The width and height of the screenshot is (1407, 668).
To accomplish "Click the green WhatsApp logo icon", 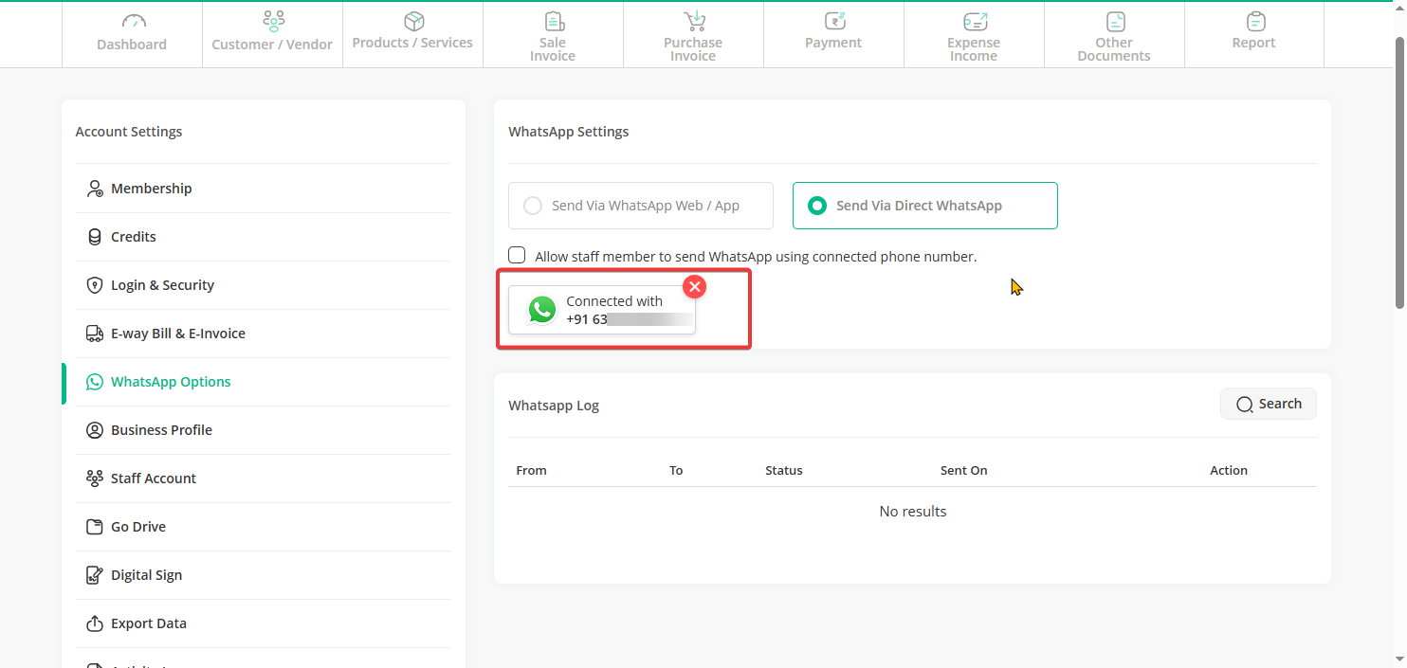I will [x=541, y=310].
